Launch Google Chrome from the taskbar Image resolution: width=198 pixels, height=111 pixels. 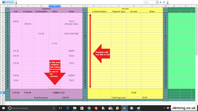[89, 108]
